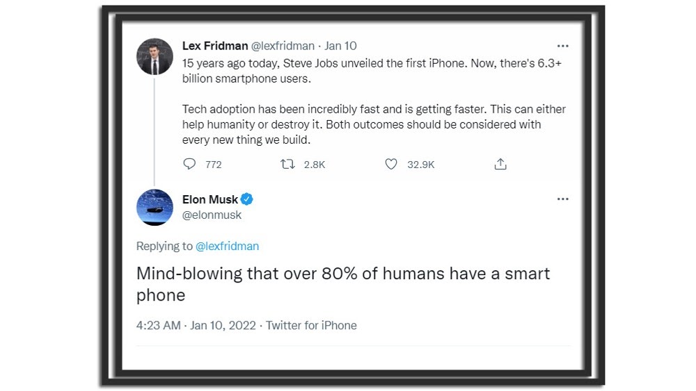Like Lex Fridman's tweet with heart icon
This screenshot has height=391, width=696.
391,164
